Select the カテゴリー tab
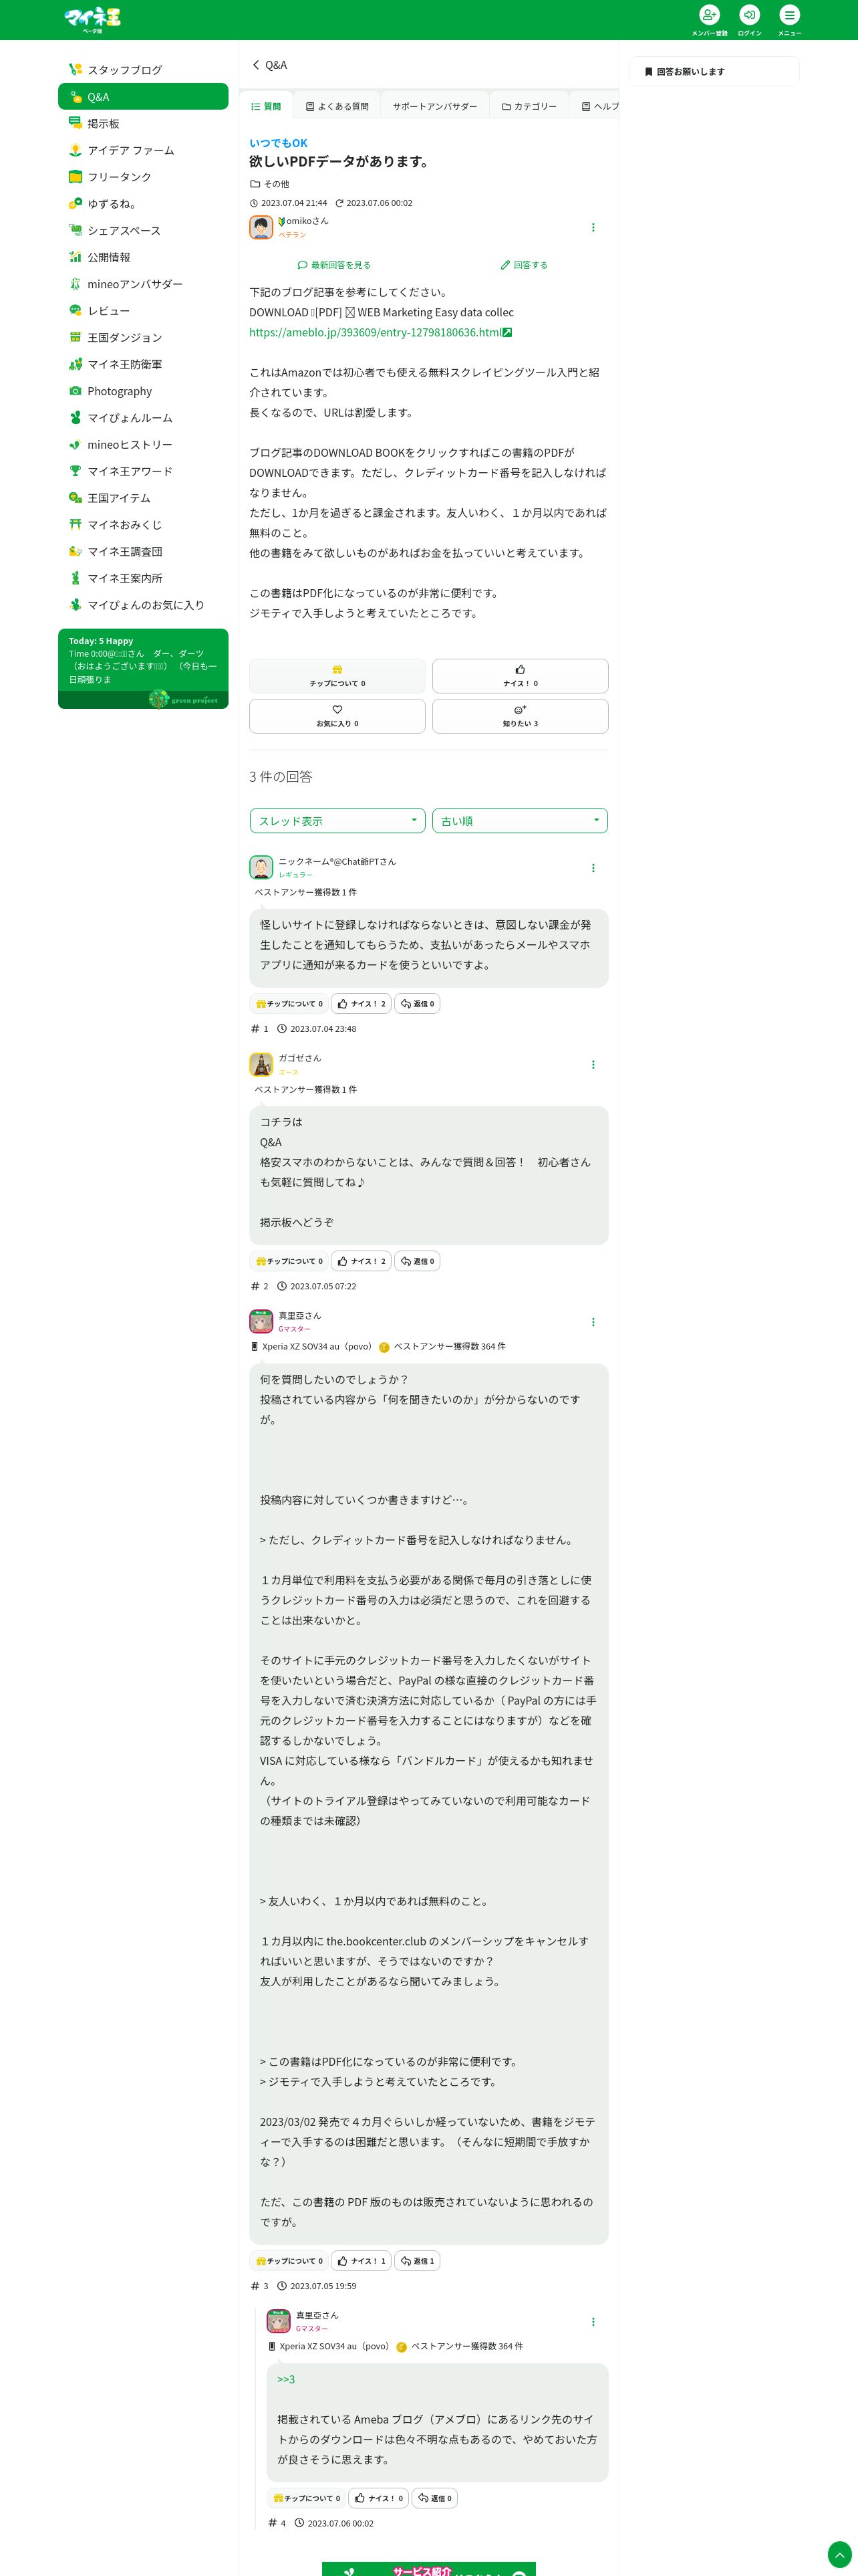Image resolution: width=858 pixels, height=2576 pixels. pos(529,106)
